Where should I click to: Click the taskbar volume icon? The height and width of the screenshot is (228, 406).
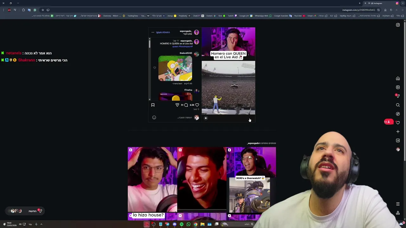20,224
